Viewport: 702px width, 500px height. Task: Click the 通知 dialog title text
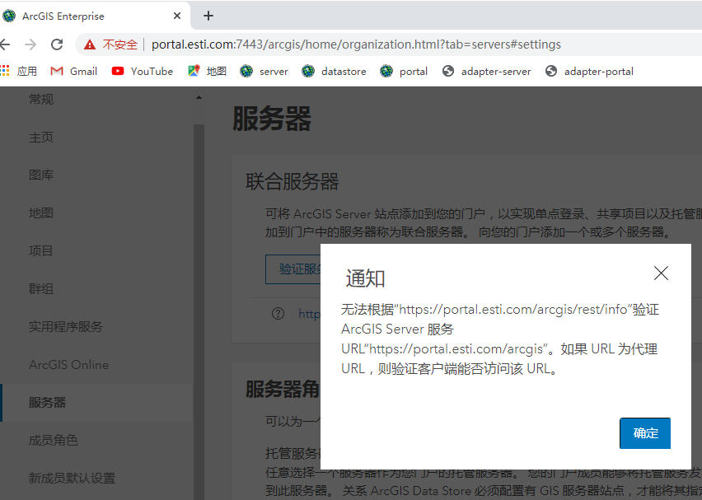pos(365,278)
